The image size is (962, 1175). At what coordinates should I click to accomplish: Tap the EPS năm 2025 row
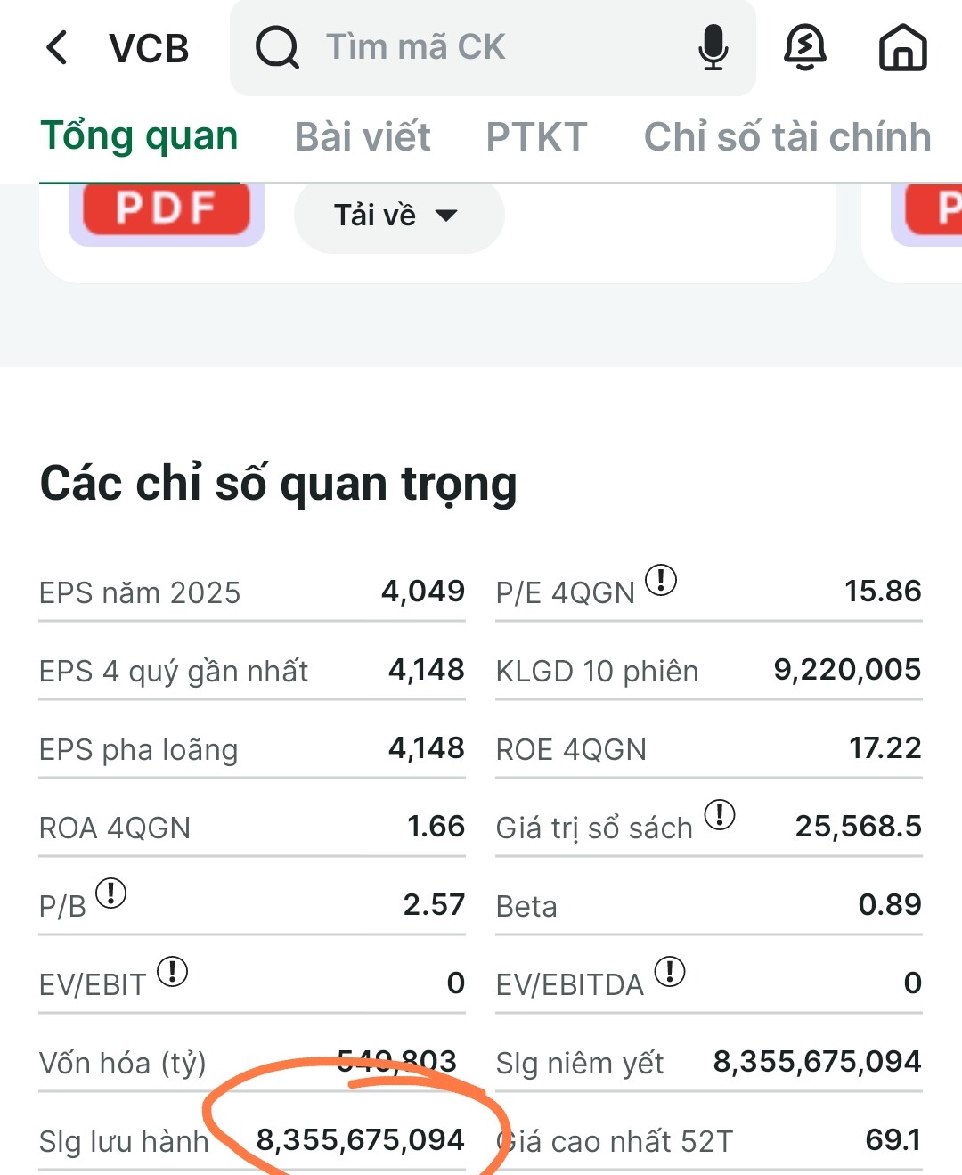[x=251, y=592]
